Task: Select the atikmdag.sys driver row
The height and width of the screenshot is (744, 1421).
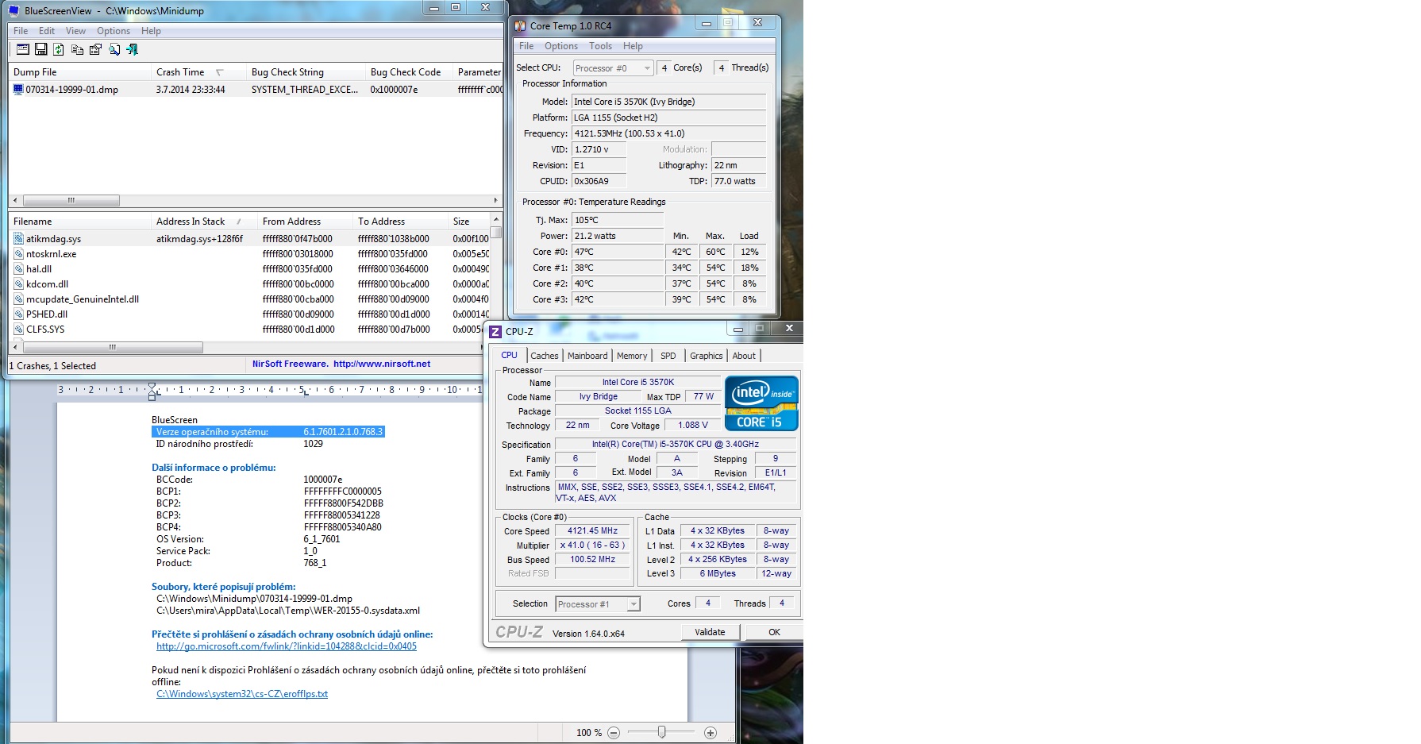Action: coord(53,239)
